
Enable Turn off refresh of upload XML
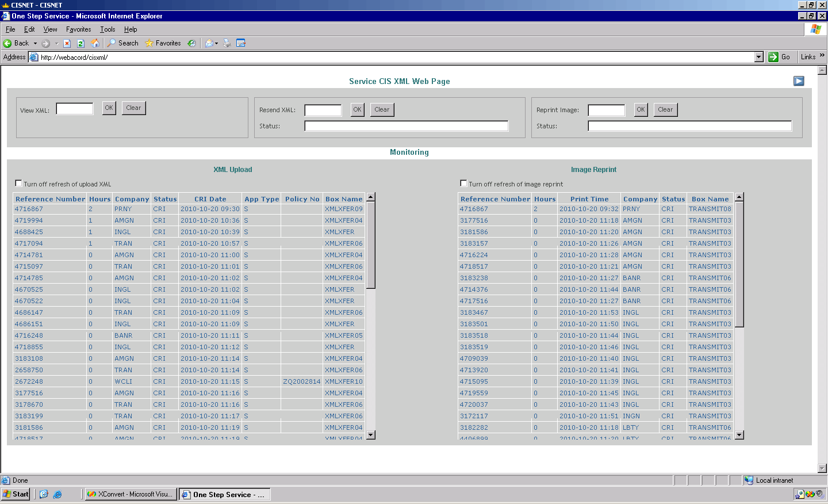[18, 184]
